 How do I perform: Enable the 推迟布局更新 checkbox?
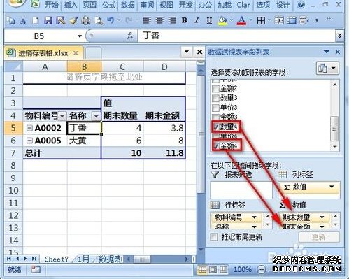(214, 237)
